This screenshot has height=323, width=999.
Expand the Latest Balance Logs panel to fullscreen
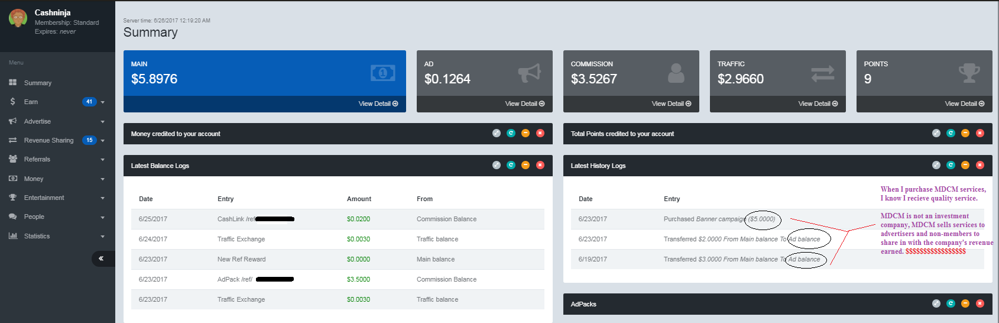coord(497,165)
